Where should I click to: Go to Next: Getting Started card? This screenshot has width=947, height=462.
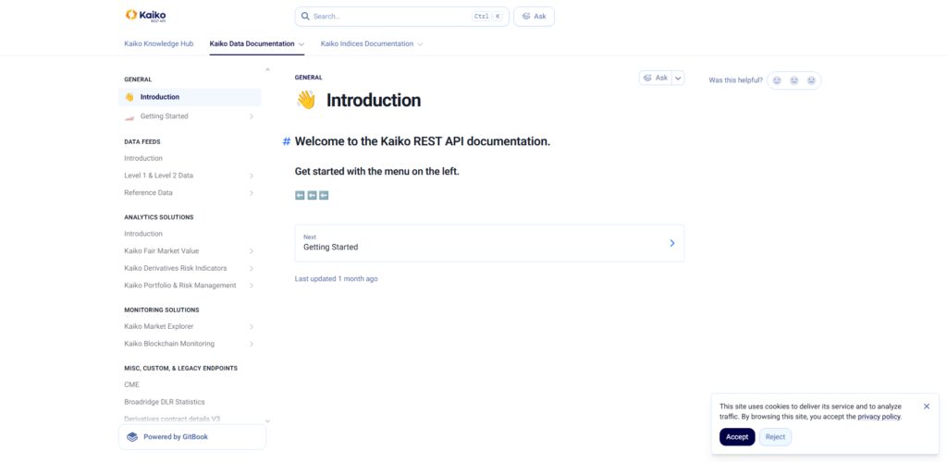[489, 243]
